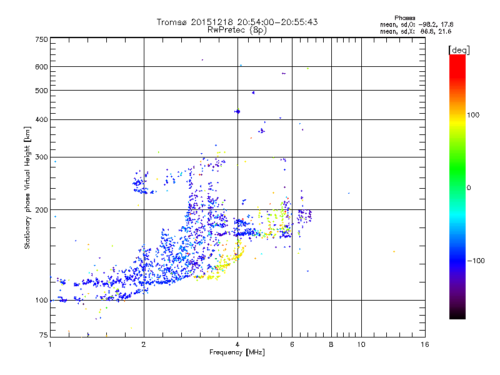Click the '[deg]' colorbar unit label
Image resolution: width=500 pixels, height=375 pixels.
[459, 50]
